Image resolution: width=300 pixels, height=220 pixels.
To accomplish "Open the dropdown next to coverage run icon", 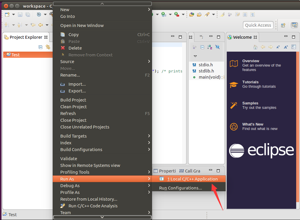I will tap(170, 14).
